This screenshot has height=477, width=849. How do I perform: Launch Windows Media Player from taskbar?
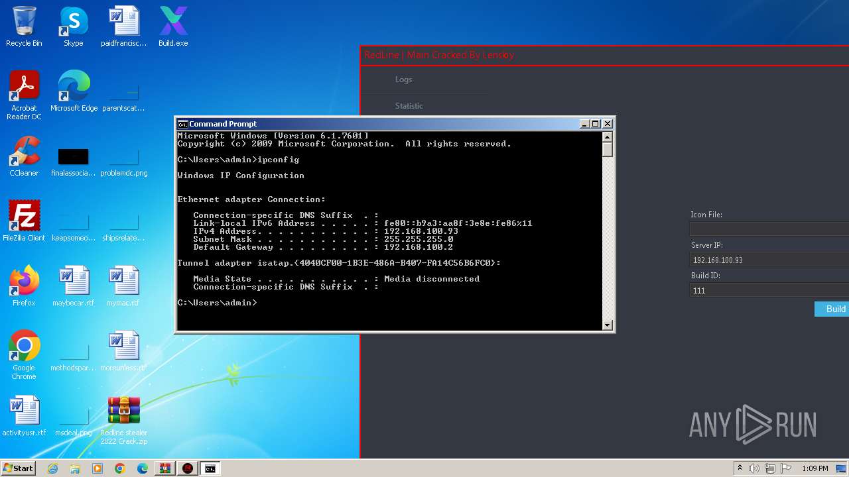click(x=98, y=468)
